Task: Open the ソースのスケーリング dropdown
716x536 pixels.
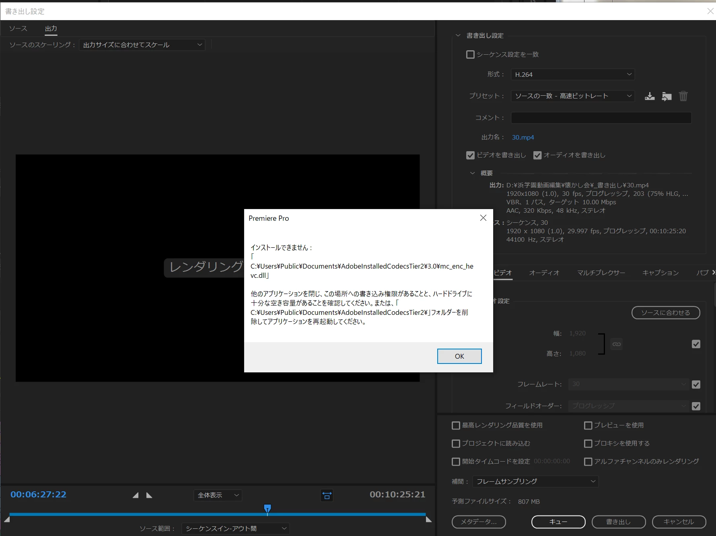Action: point(142,45)
